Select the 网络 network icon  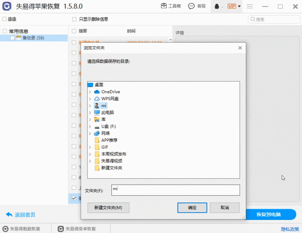[97, 133]
